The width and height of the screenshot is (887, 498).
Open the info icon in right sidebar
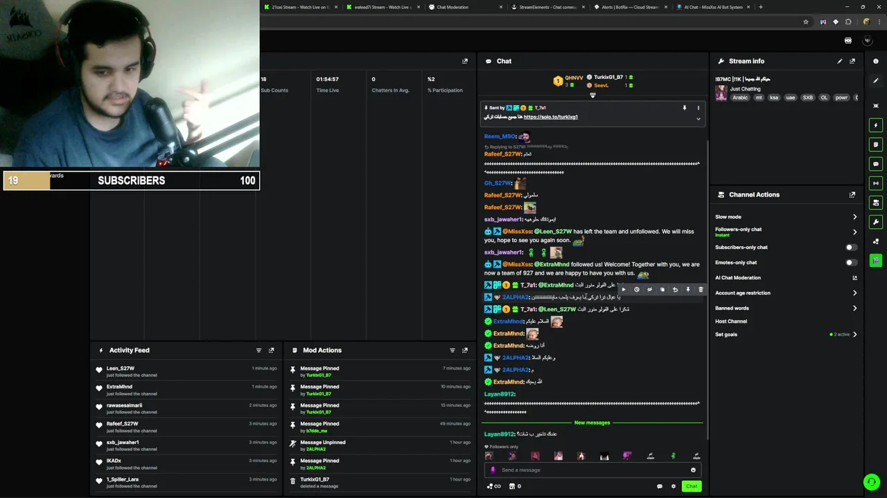pyautogui.click(x=876, y=61)
